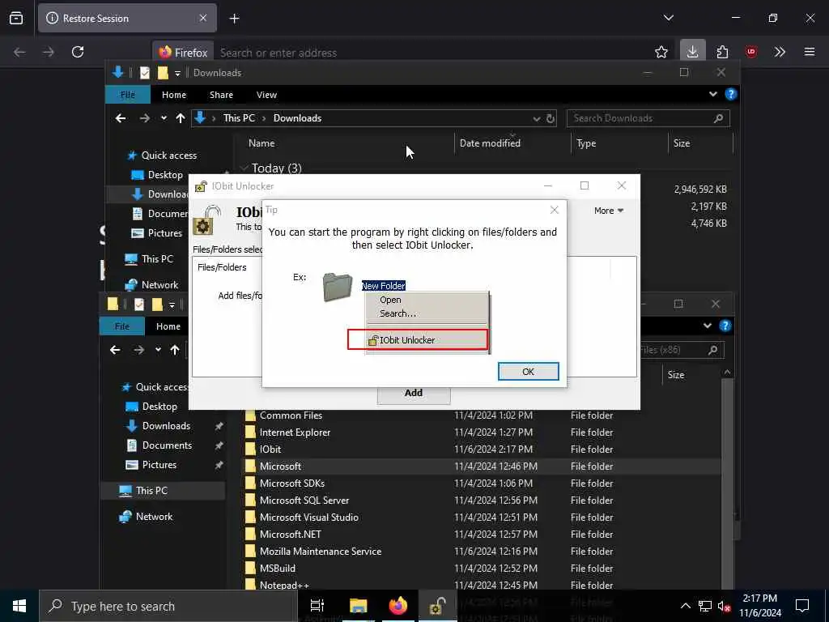The height and width of the screenshot is (622, 829).
Task: Close the Tip dialog with X
Action: [x=554, y=210]
